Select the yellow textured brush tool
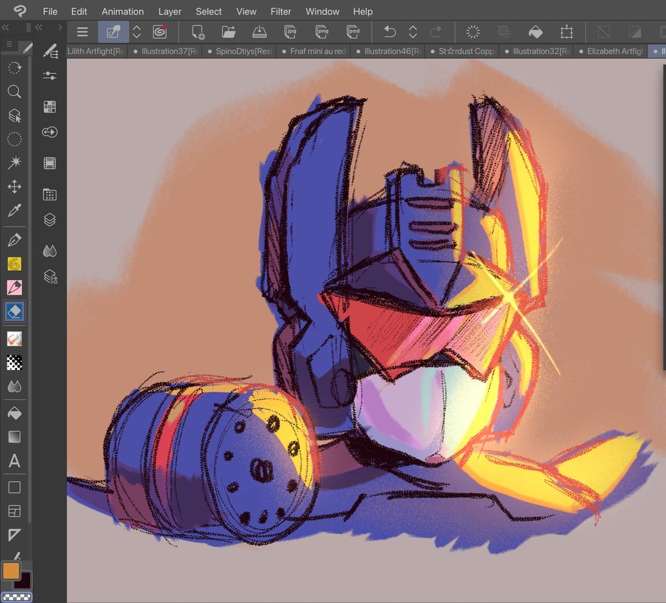The height and width of the screenshot is (603, 666). (15, 264)
